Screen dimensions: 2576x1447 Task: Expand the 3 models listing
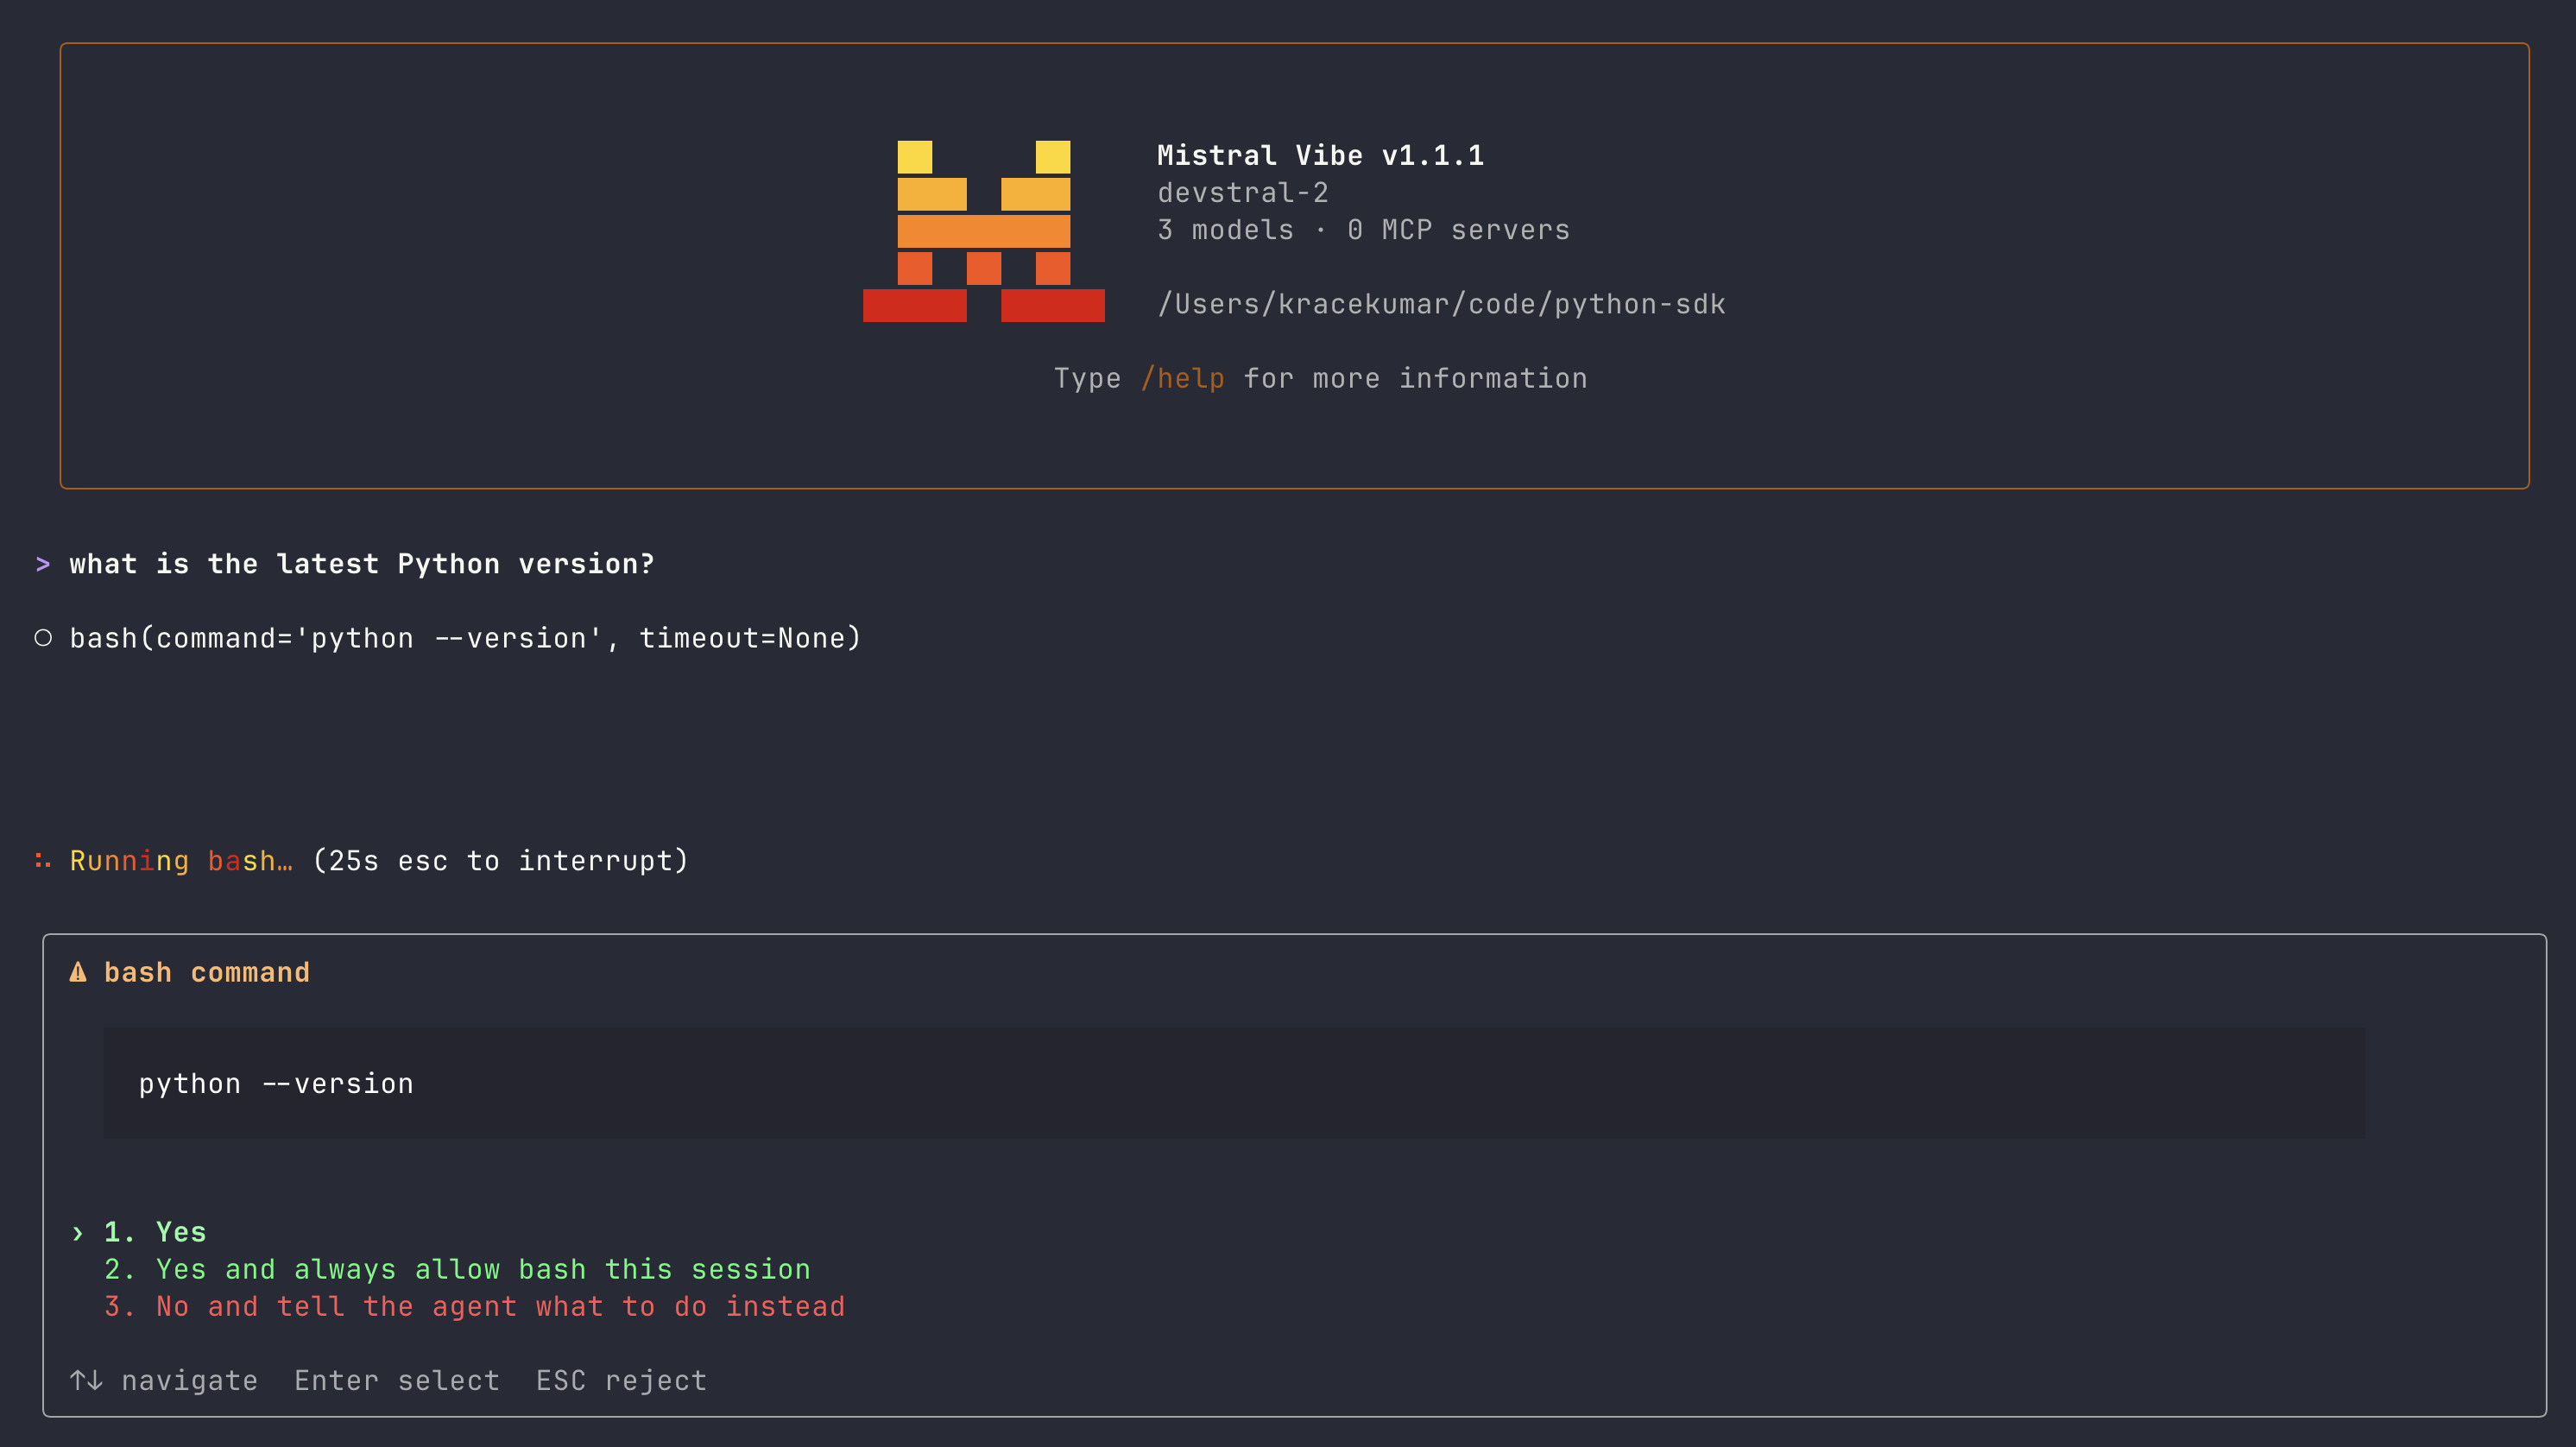tap(1225, 229)
